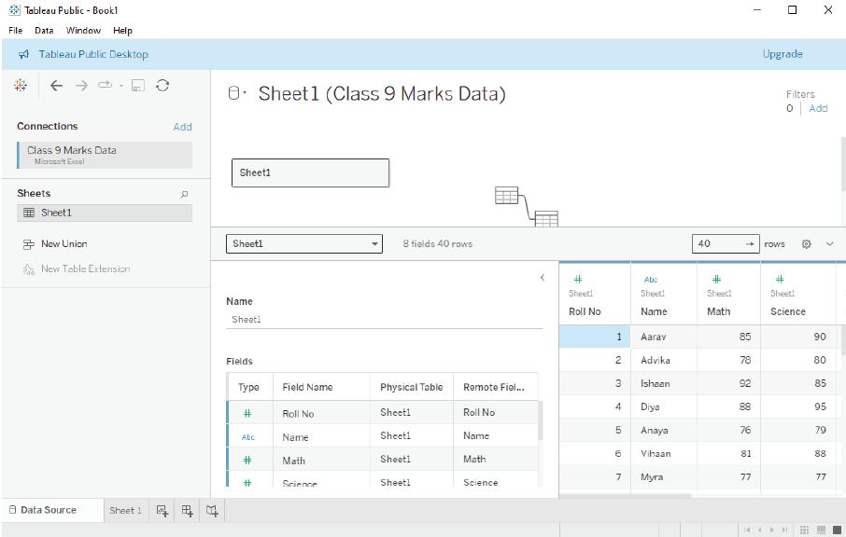Click the New Dashboard tab icon

(187, 511)
